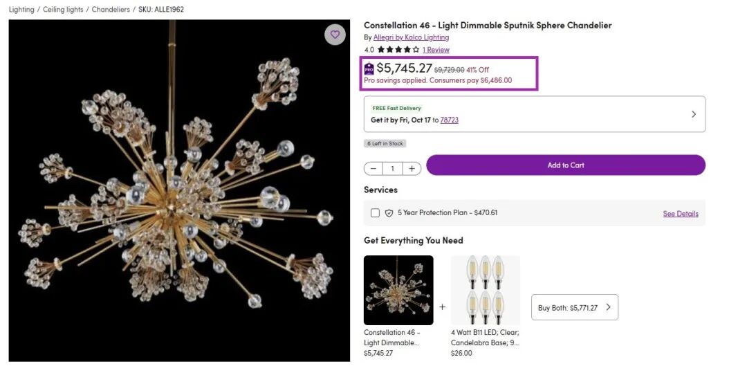Check the 5 Year Protection Plan box

tap(375, 213)
